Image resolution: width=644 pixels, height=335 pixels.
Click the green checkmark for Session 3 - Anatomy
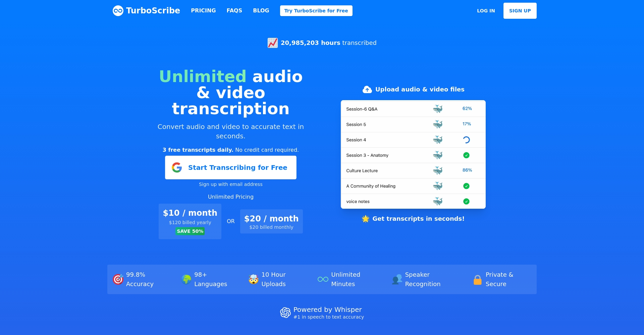click(x=466, y=155)
